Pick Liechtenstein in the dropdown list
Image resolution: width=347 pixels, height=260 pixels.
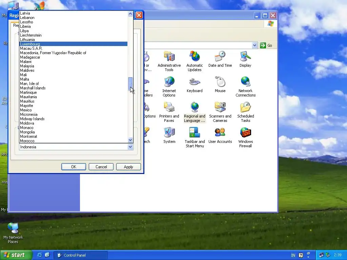(74, 35)
